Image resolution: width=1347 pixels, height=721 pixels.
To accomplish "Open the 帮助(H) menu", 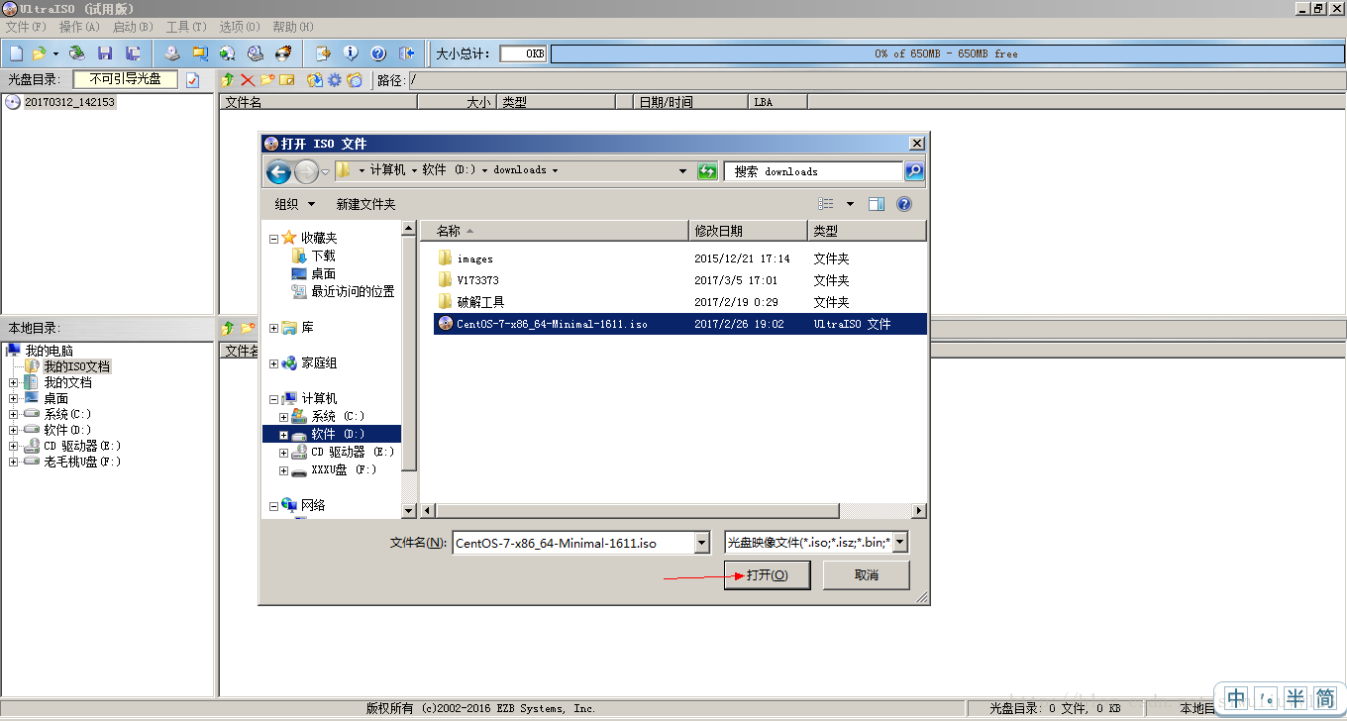I will point(293,27).
